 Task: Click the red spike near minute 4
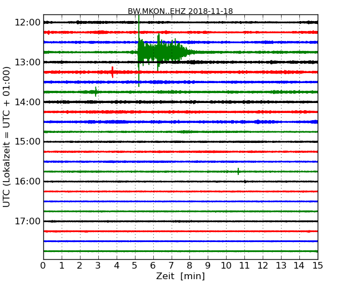pos(112,72)
